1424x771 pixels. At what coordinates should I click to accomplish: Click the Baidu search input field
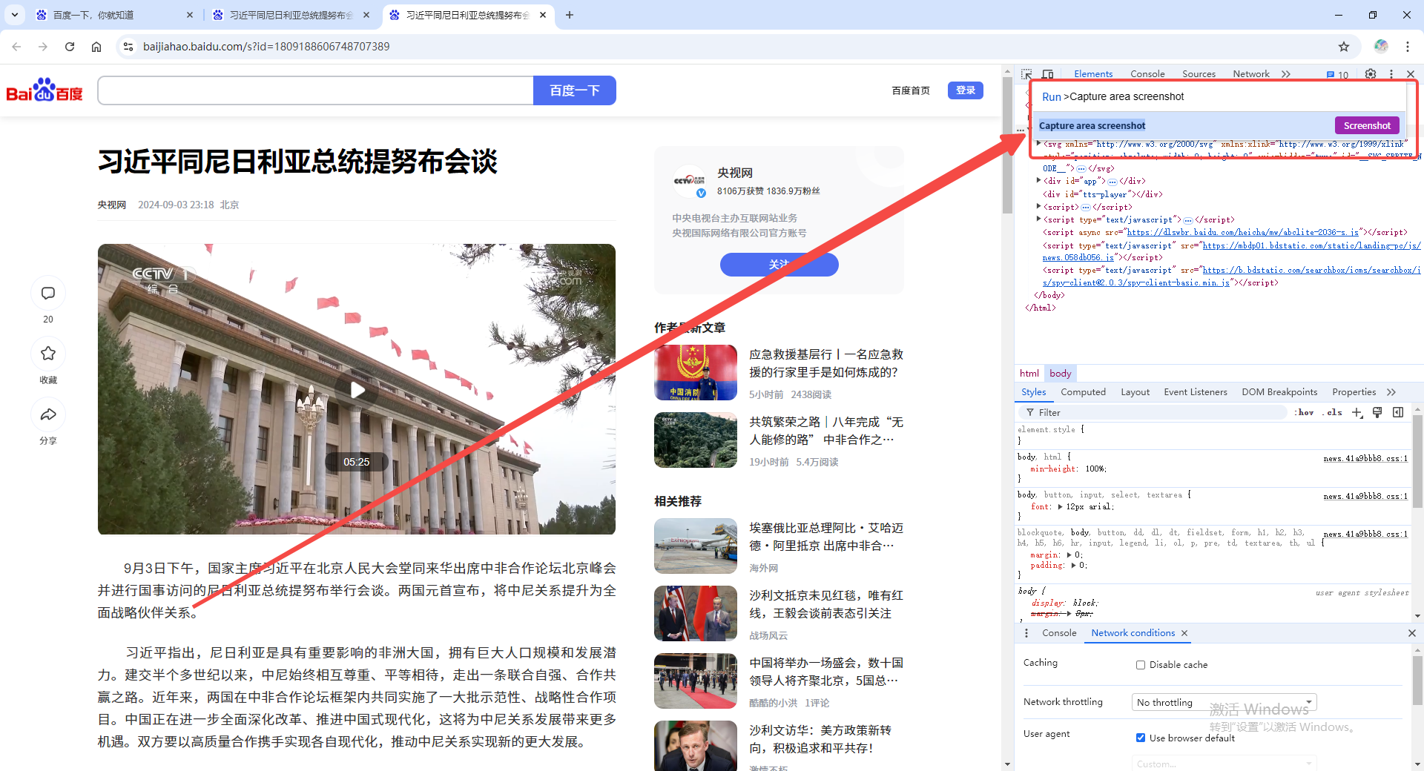pyautogui.click(x=316, y=90)
